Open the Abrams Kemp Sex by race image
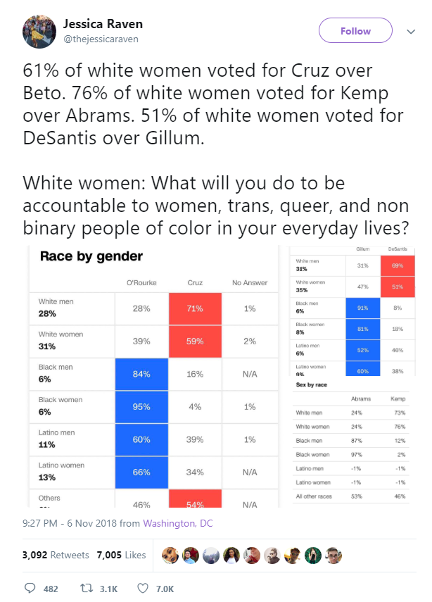432x602 pixels. click(x=352, y=442)
